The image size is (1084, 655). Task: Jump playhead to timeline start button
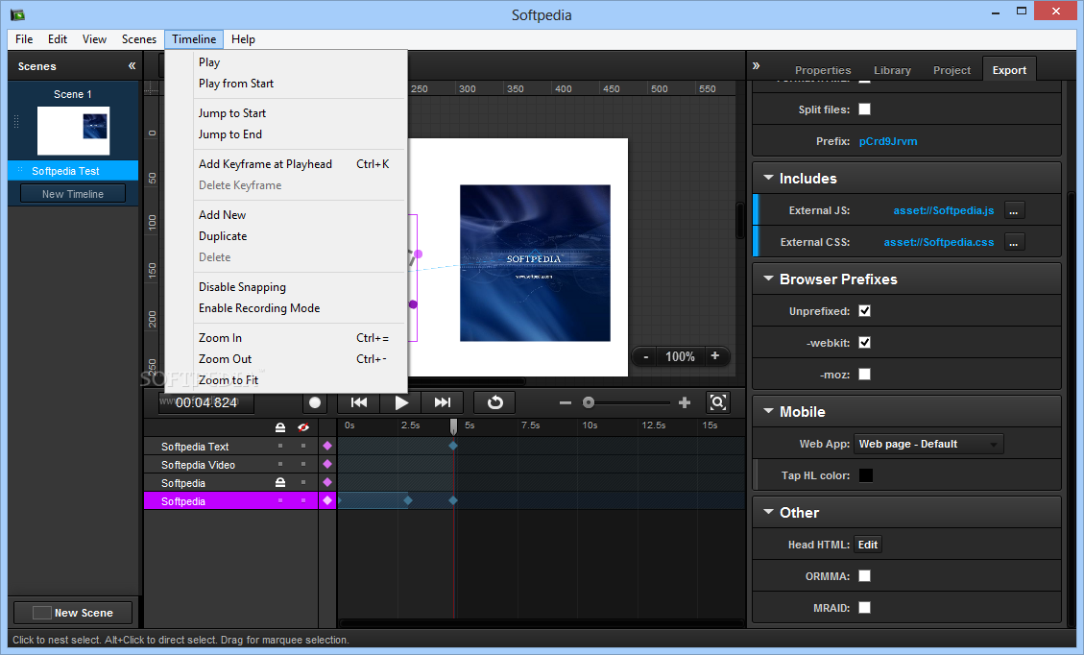[359, 402]
